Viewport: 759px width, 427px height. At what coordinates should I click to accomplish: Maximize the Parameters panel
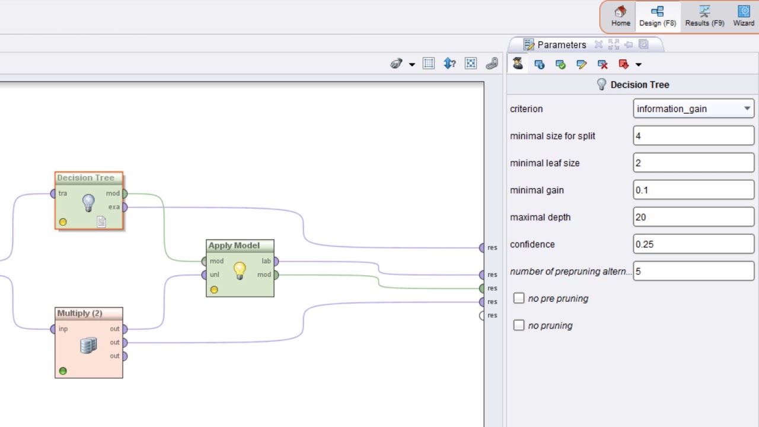[x=614, y=44]
